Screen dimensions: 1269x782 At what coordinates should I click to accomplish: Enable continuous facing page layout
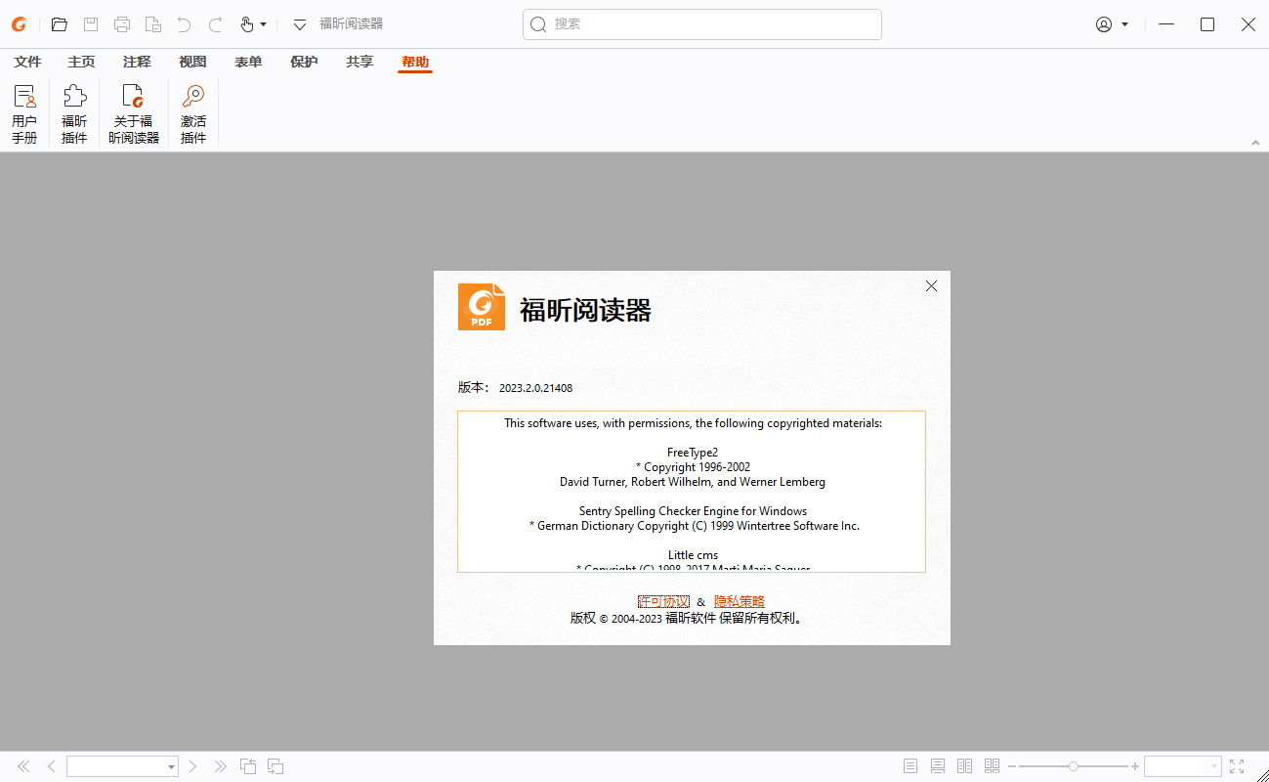pyautogui.click(x=992, y=765)
